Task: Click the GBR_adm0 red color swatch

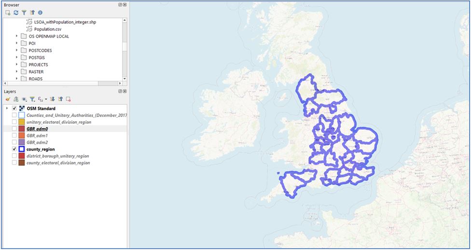Action: tap(22, 128)
